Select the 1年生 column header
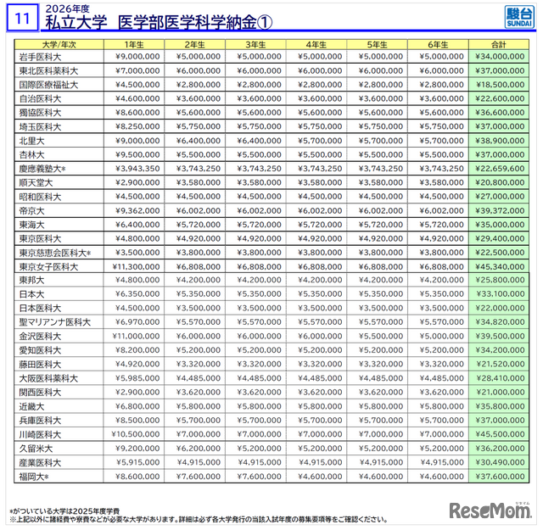Viewport: 543px width, 530px height. tap(132, 43)
